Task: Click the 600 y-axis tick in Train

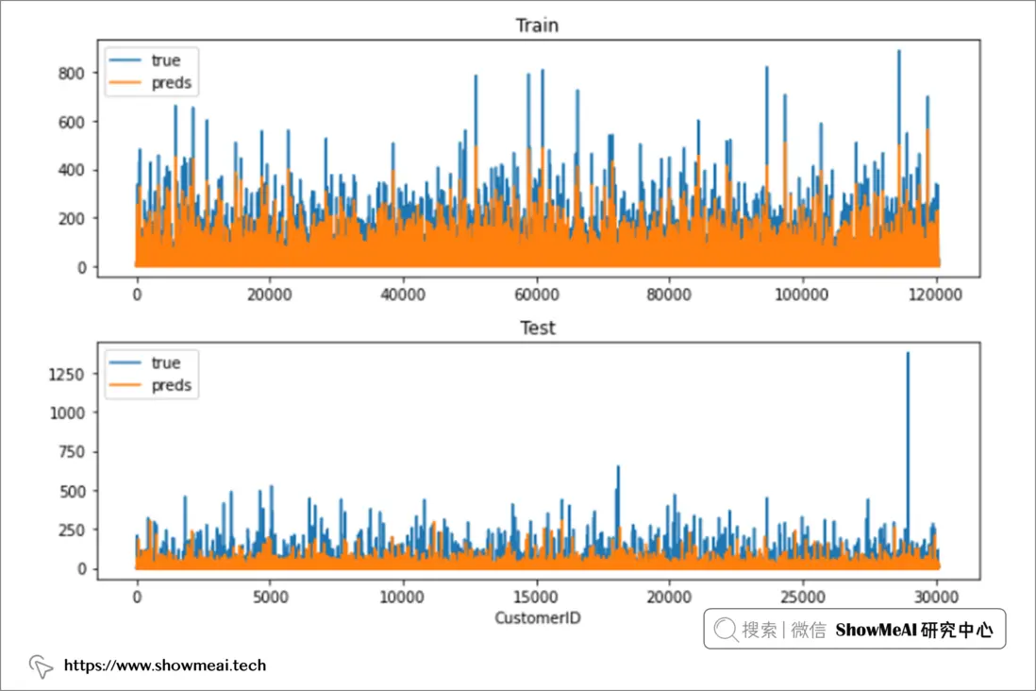Action: 72,122
